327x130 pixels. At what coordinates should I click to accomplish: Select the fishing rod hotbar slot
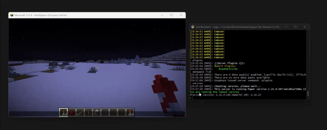coord(80,112)
